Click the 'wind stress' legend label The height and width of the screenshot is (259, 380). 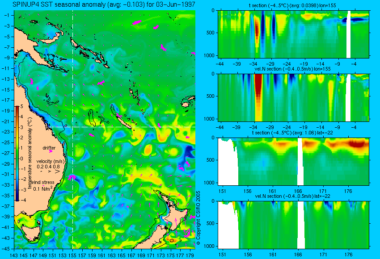[x=43, y=182]
